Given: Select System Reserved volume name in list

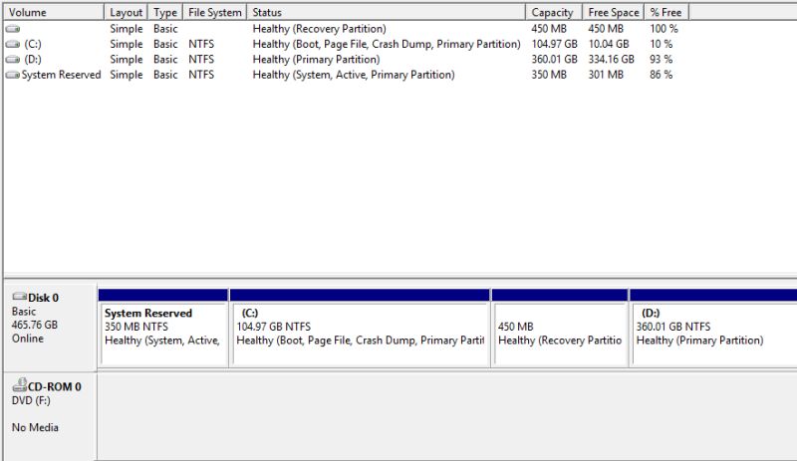Looking at the screenshot, I should [61, 75].
